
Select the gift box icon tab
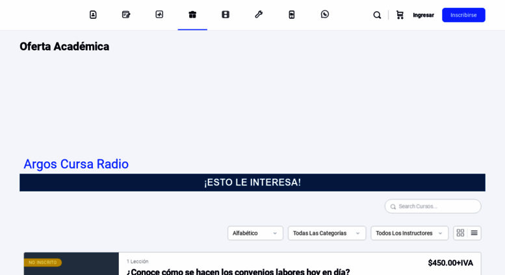pos(192,14)
